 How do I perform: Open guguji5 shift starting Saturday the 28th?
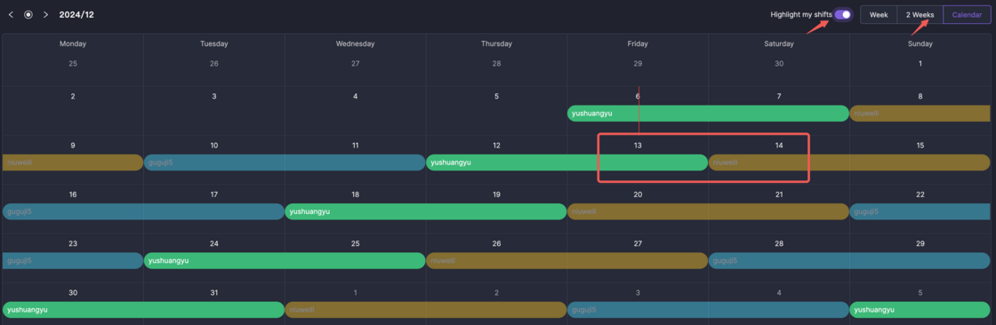(x=849, y=260)
